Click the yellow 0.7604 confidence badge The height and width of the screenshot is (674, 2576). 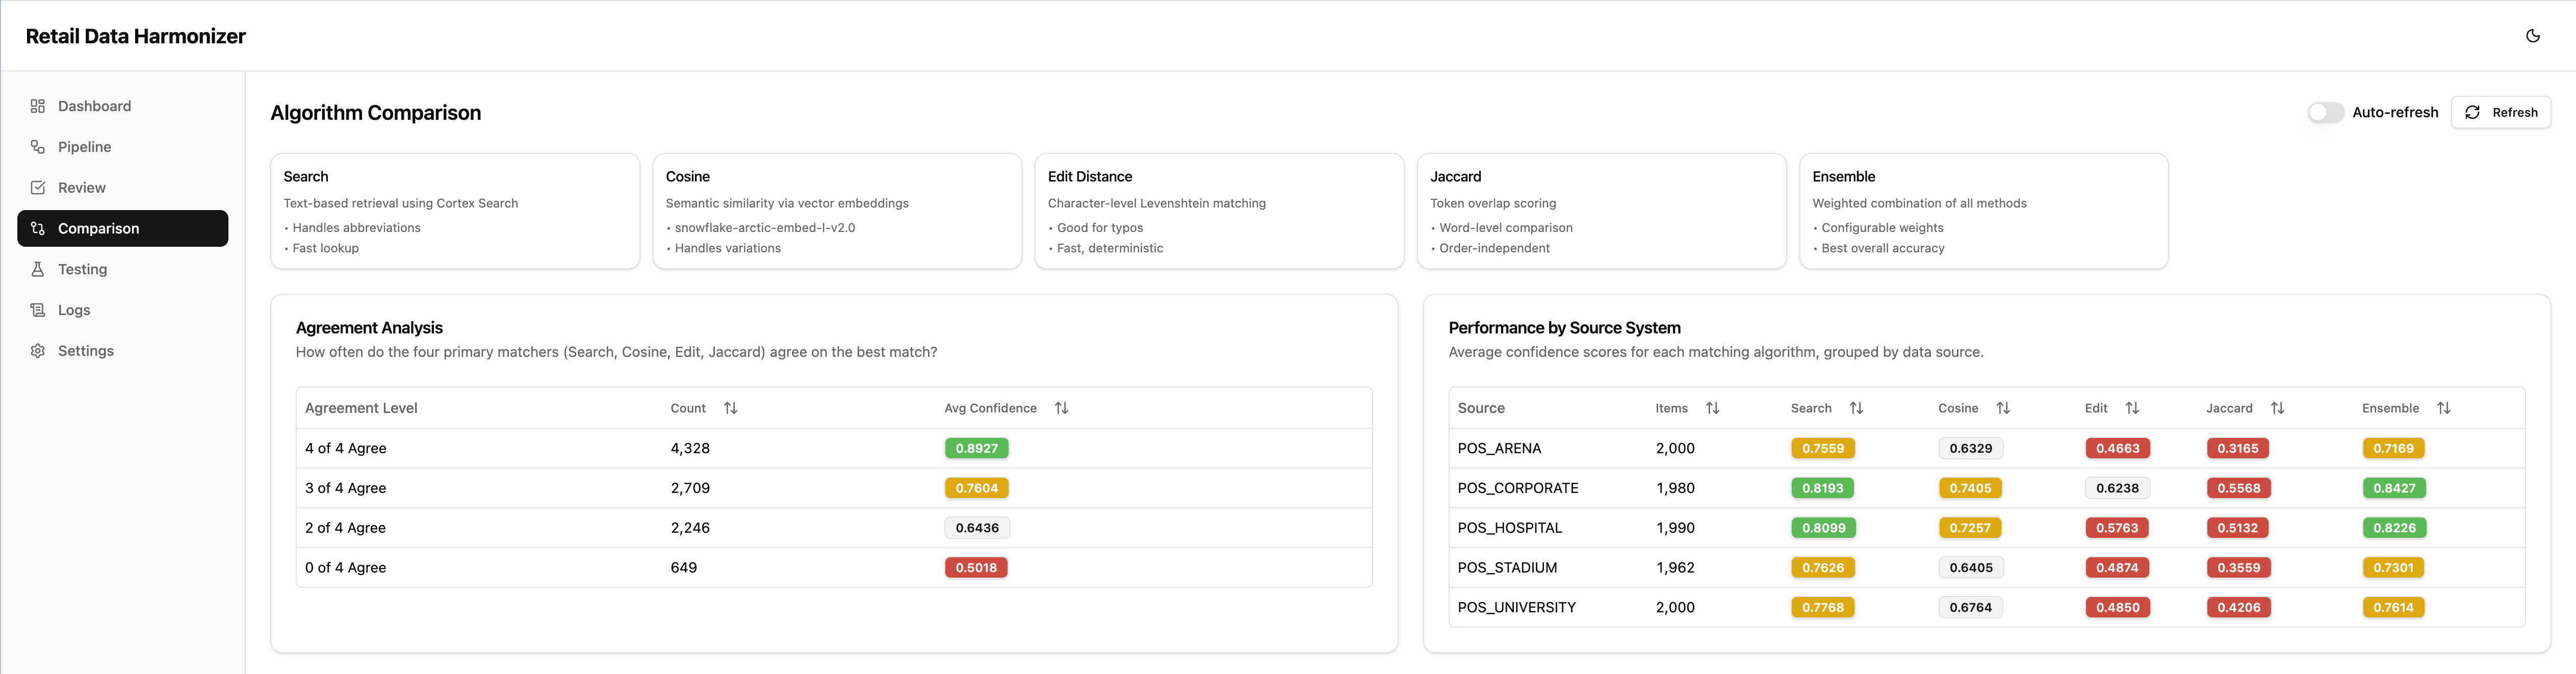976,488
